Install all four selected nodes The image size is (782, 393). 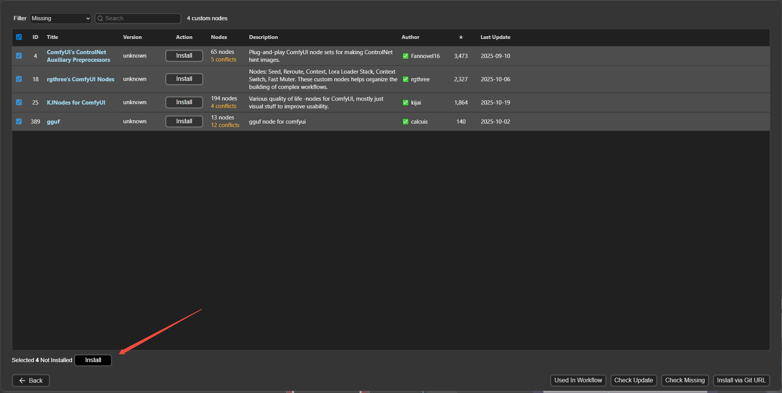[x=93, y=360]
